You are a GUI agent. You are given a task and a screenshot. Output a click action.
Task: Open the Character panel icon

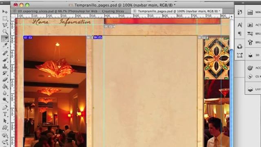240,25
